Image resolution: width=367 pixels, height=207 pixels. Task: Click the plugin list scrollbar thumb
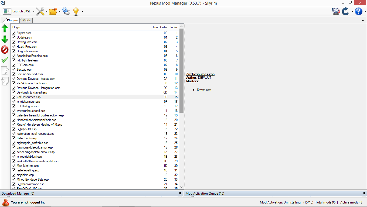[181, 71]
